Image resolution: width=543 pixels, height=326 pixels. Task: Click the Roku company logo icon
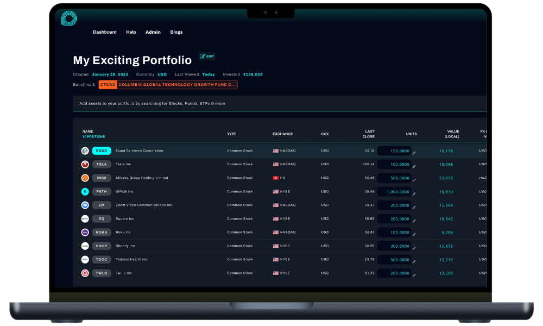[x=85, y=232]
